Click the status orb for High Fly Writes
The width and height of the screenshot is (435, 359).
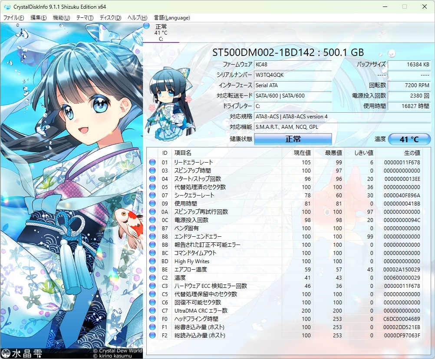click(x=152, y=261)
